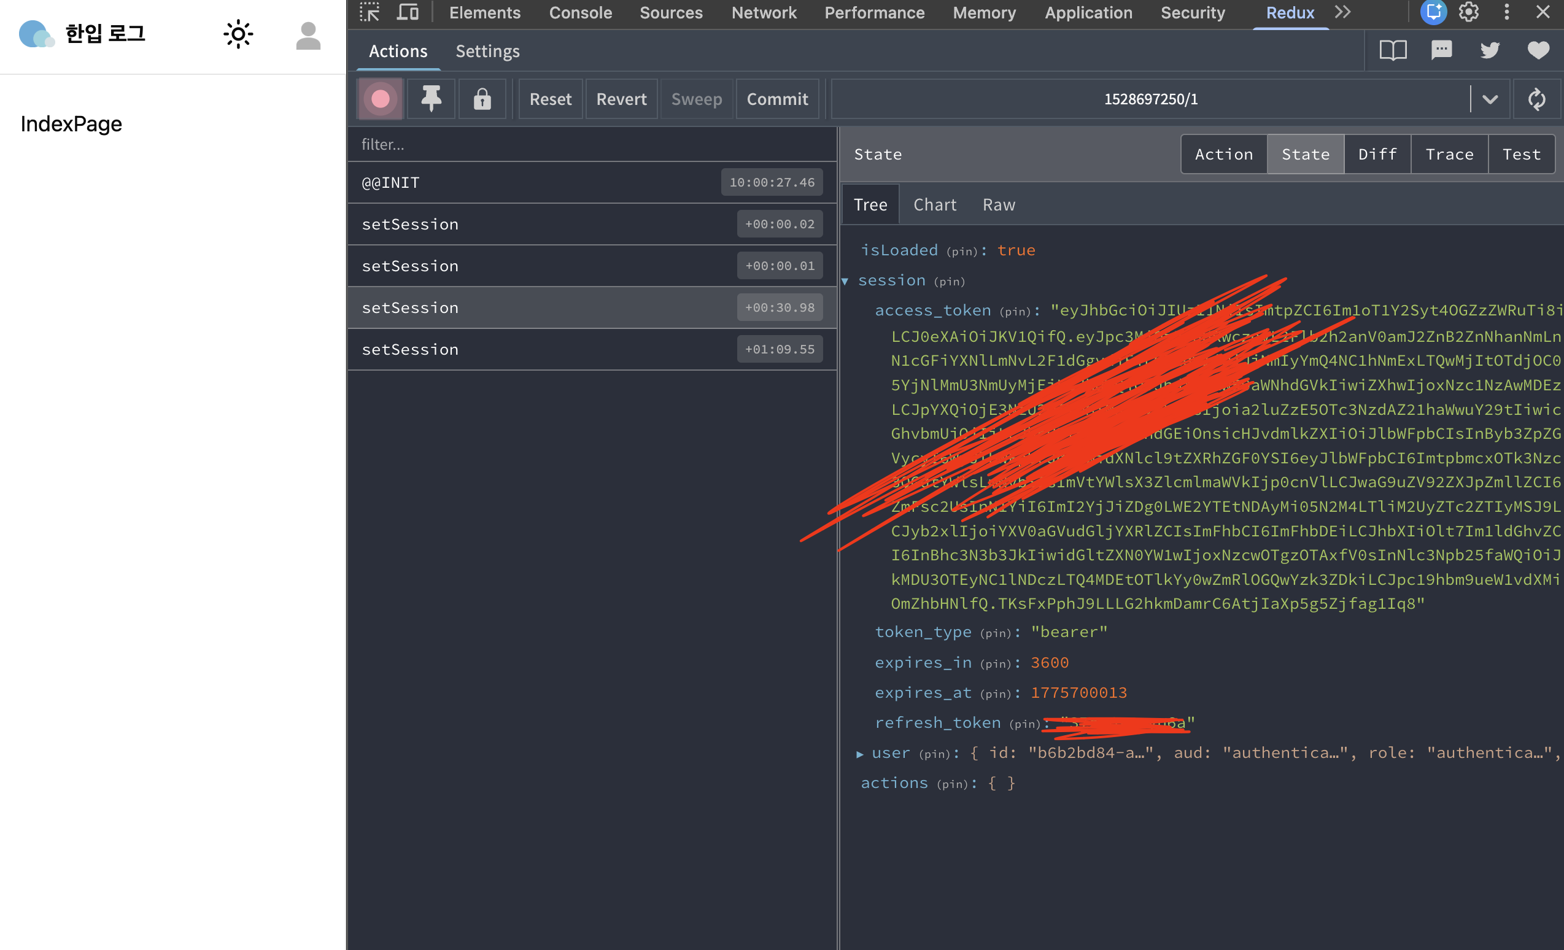Click the sync refresh instance icon
The image size is (1564, 950).
[1536, 99]
